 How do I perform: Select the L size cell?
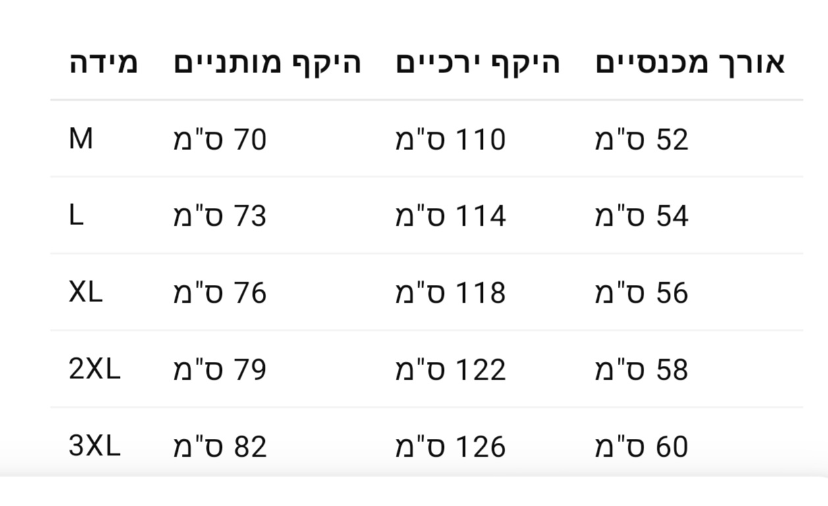pos(76,216)
